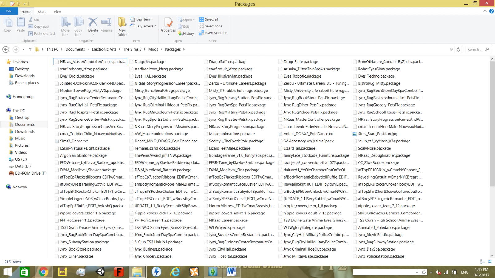Click Invert selection in the ribbon
Image resolution: width=495 pixels, height=278 pixels.
[x=213, y=33]
